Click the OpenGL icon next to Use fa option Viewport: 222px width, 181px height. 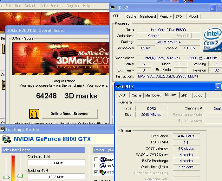[102, 166]
